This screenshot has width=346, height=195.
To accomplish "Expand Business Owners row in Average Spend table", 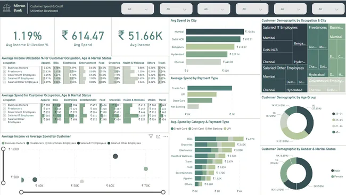I will click(x=4, y=105).
